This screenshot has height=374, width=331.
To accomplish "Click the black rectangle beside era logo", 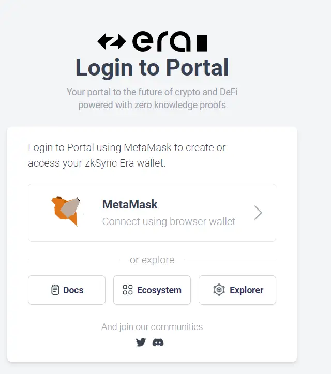I will [202, 43].
